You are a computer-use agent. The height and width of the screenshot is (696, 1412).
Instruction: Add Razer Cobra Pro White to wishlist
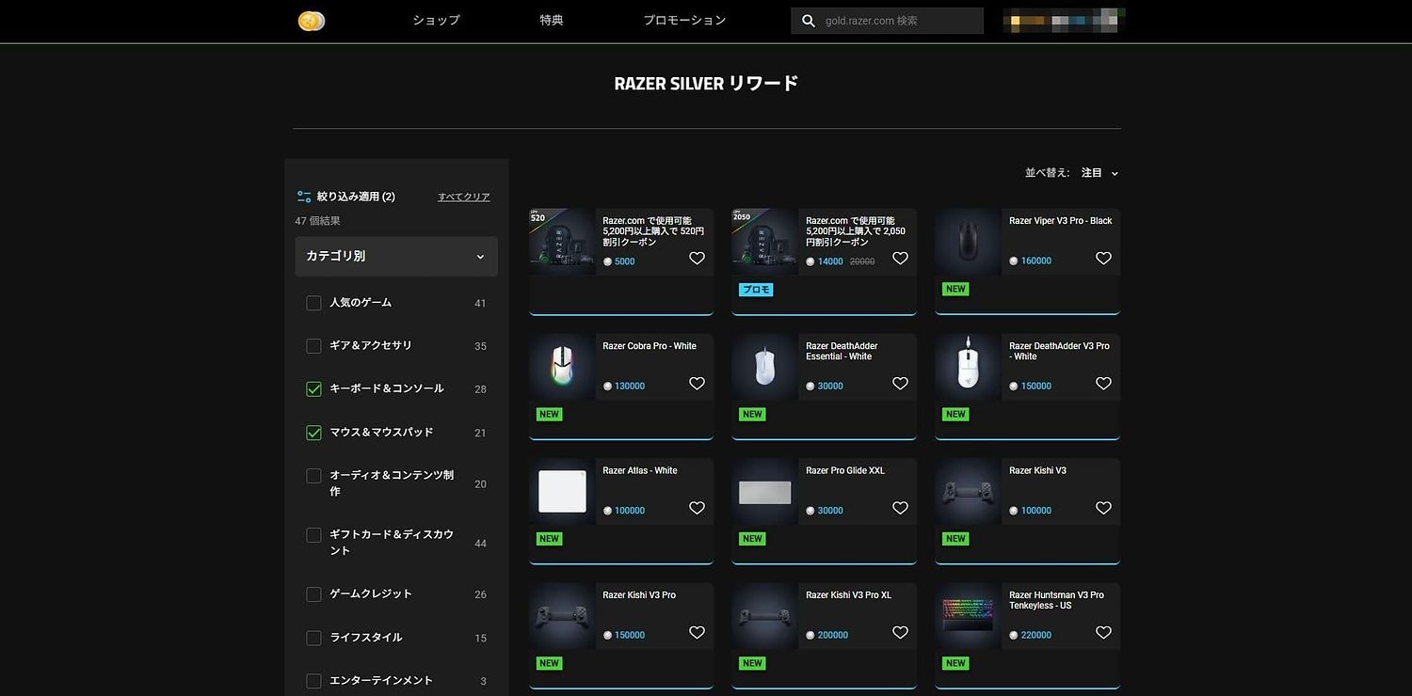[x=697, y=384]
